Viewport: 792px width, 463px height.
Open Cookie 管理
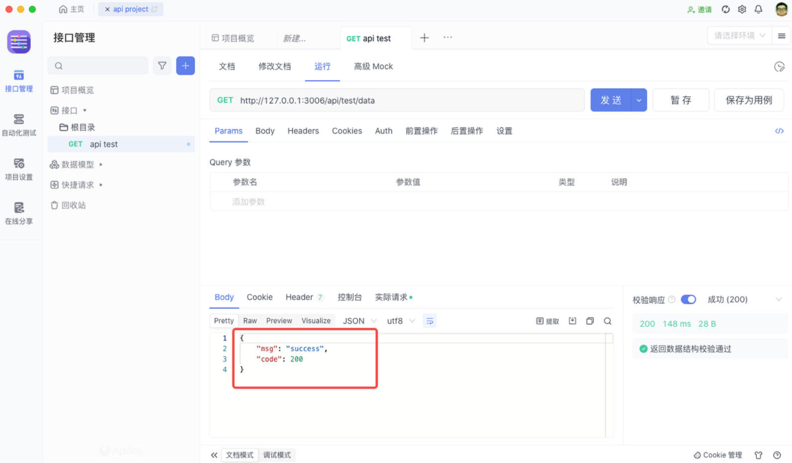point(717,455)
